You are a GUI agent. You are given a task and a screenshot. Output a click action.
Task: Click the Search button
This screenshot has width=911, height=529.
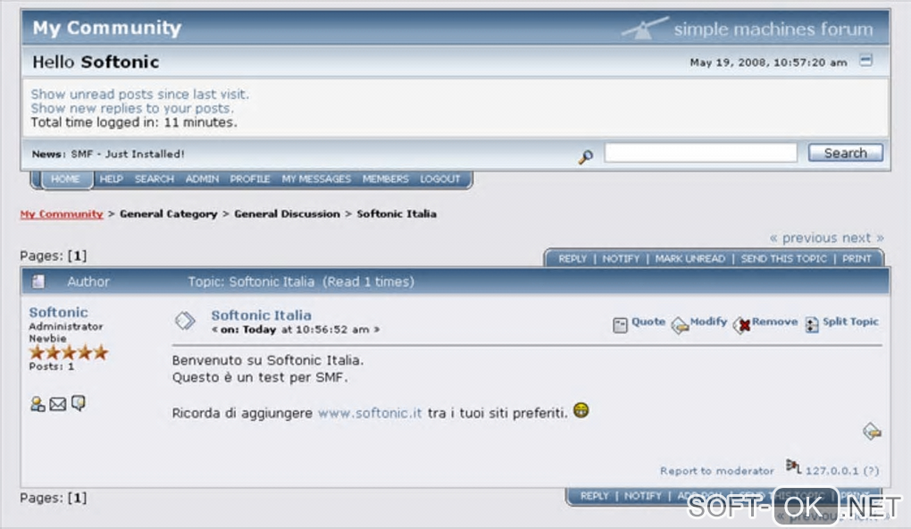coord(845,153)
